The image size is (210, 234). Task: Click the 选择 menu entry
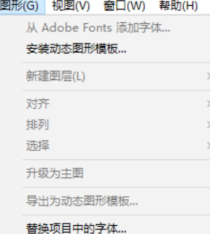[116, 145]
